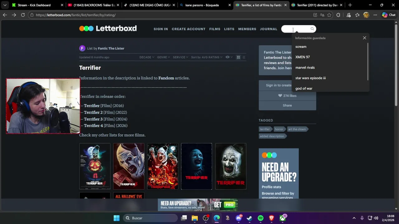The width and height of the screenshot is (399, 224).
Task: Select 'god of war' suggestion
Action: (x=330, y=88)
